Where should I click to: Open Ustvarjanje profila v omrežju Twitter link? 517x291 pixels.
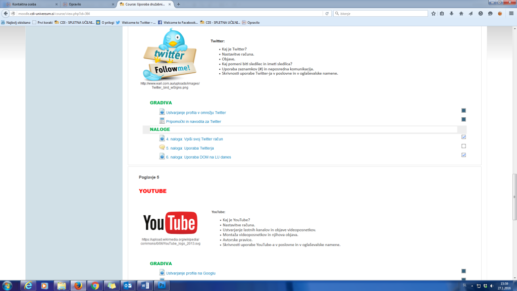pyautogui.click(x=196, y=113)
